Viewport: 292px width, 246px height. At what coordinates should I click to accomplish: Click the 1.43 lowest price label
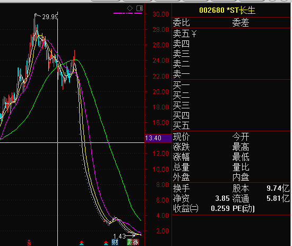pos(119,236)
